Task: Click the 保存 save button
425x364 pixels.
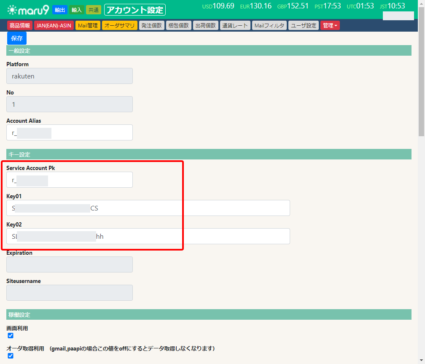Action: (x=17, y=38)
